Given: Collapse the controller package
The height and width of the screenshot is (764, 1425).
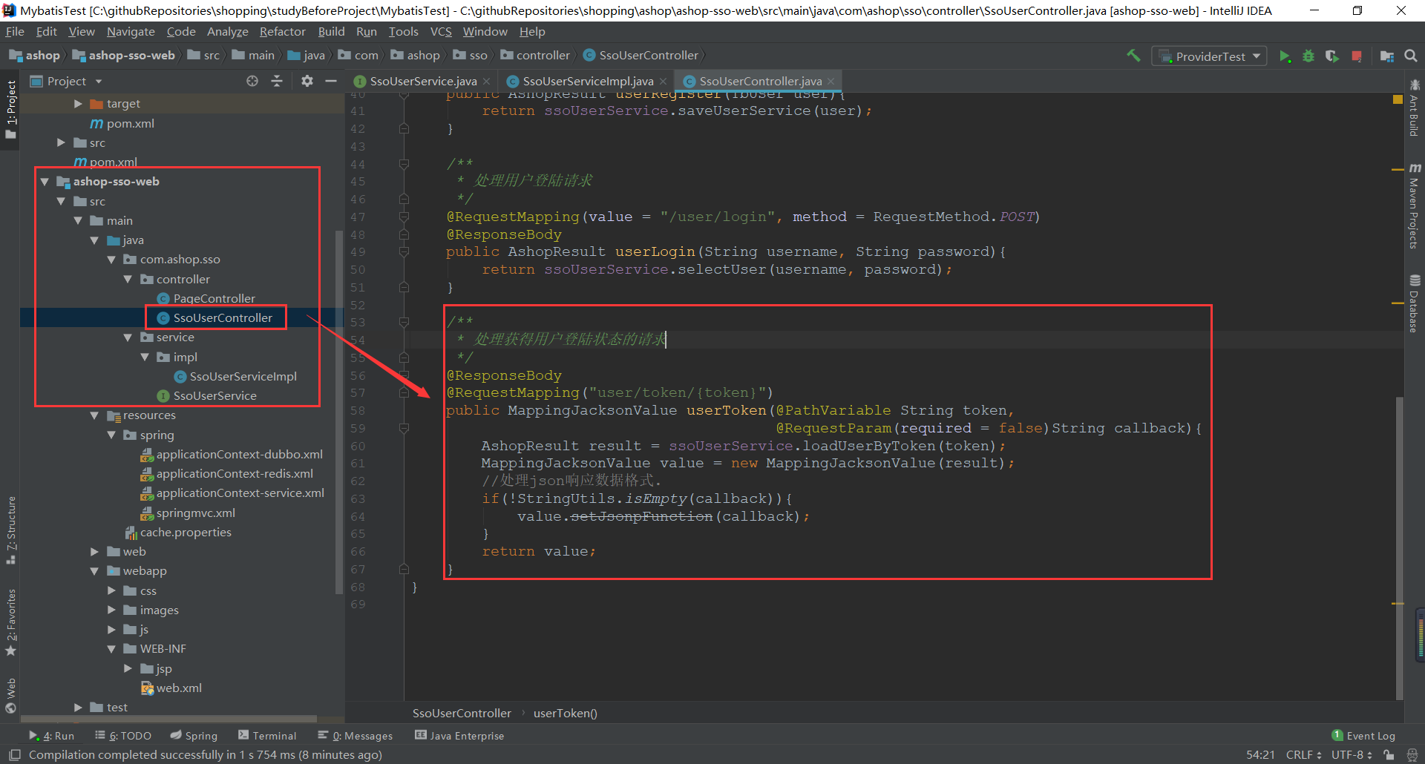Looking at the screenshot, I should pos(128,280).
